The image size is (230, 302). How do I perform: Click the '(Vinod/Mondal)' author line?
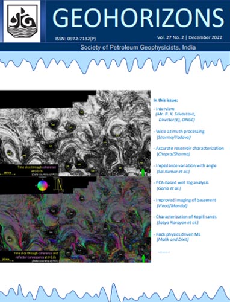(172, 206)
